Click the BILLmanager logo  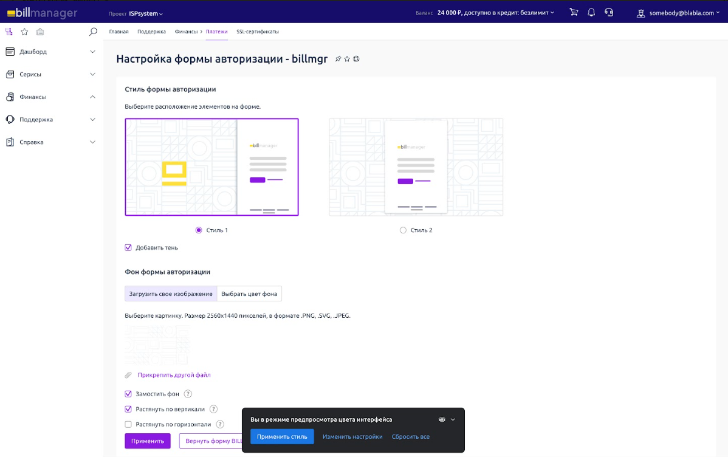click(43, 13)
